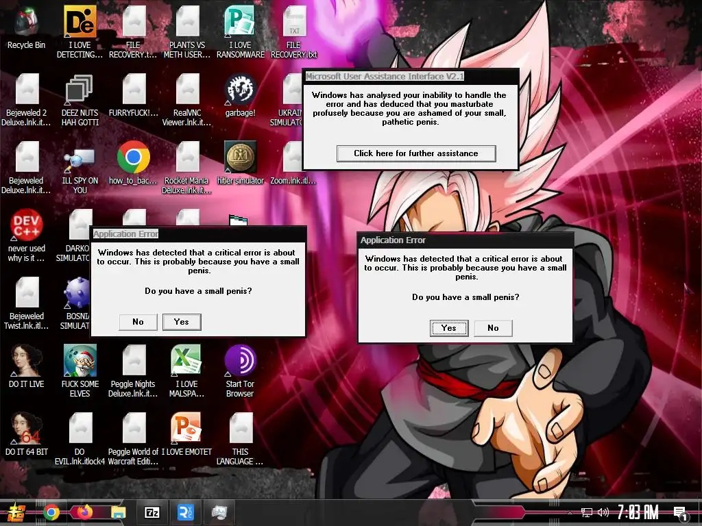The height and width of the screenshot is (526, 702).
Task: Click No in the left Application Error dialog
Action: [138, 322]
